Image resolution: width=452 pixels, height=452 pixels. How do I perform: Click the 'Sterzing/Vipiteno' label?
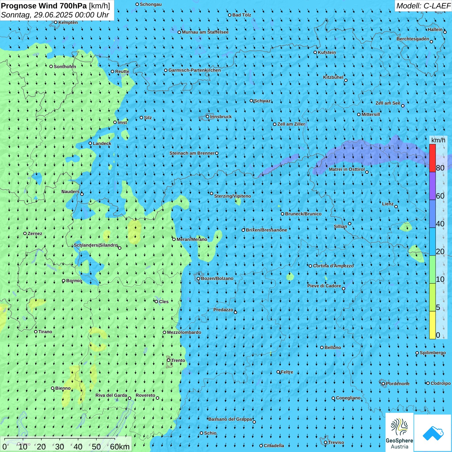coord(232,196)
